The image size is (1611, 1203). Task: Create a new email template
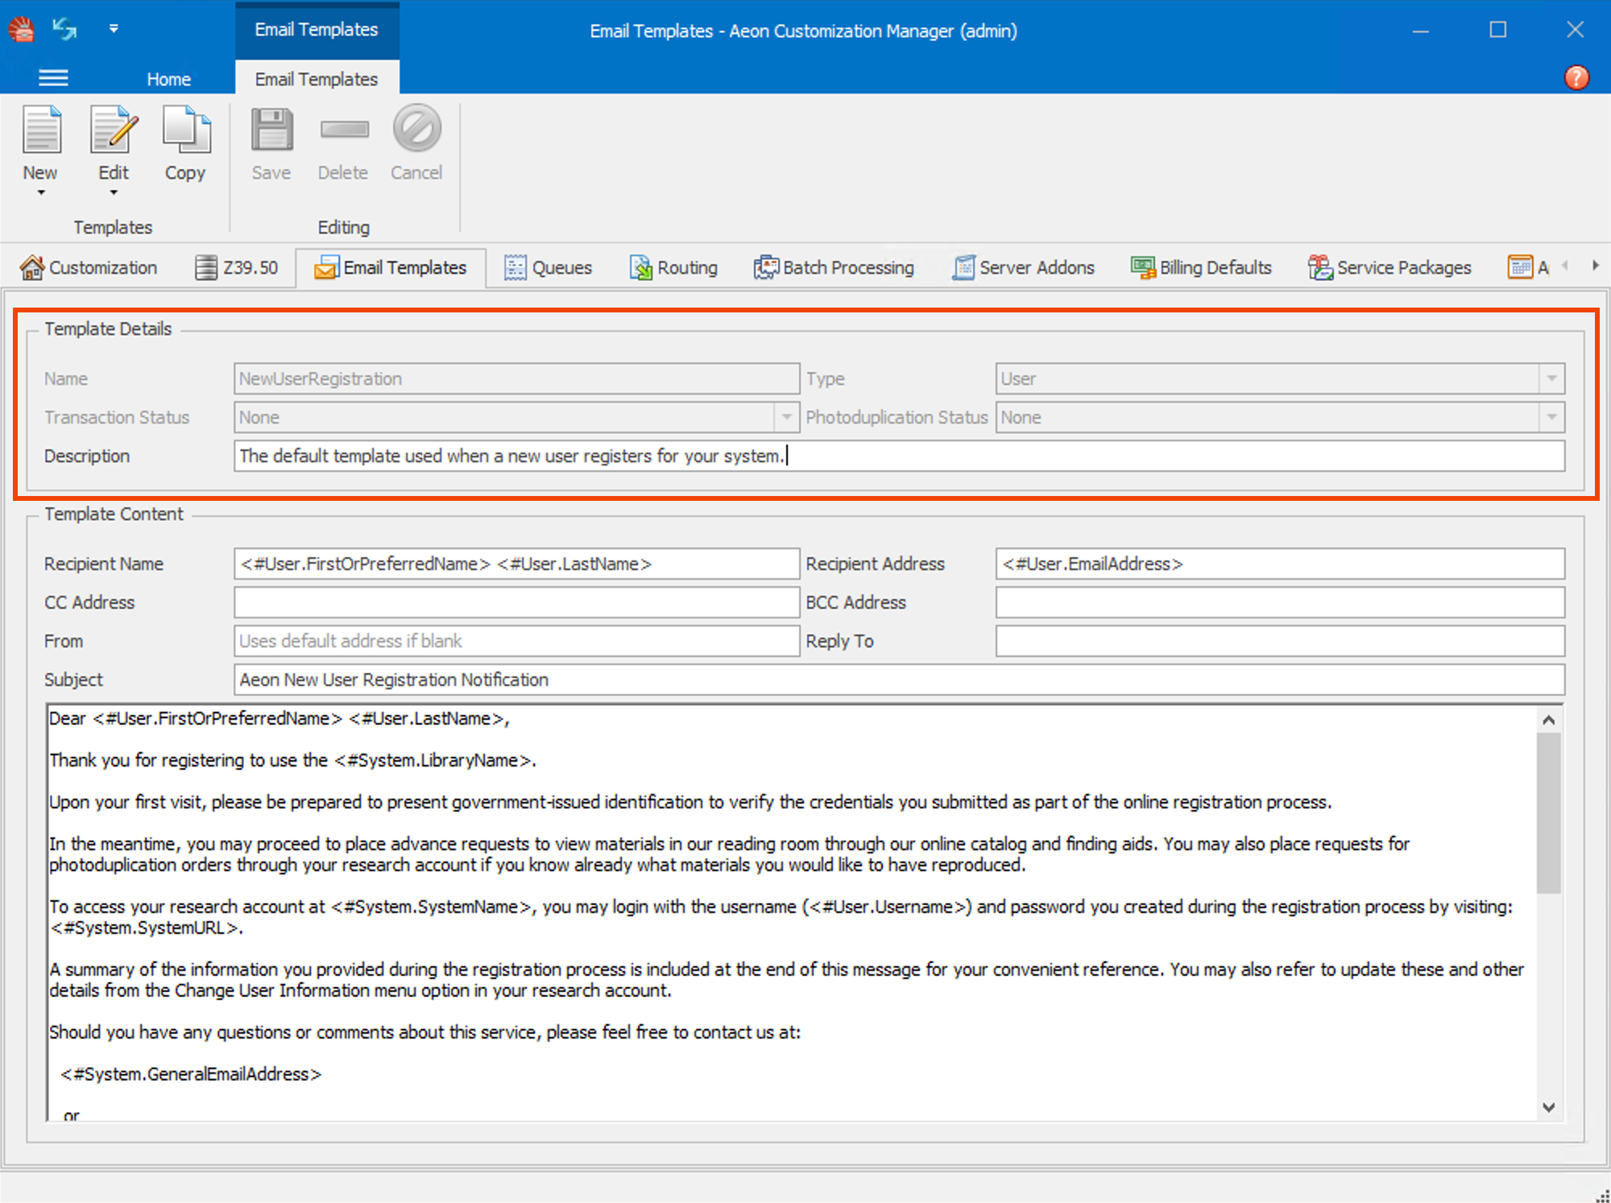40,145
